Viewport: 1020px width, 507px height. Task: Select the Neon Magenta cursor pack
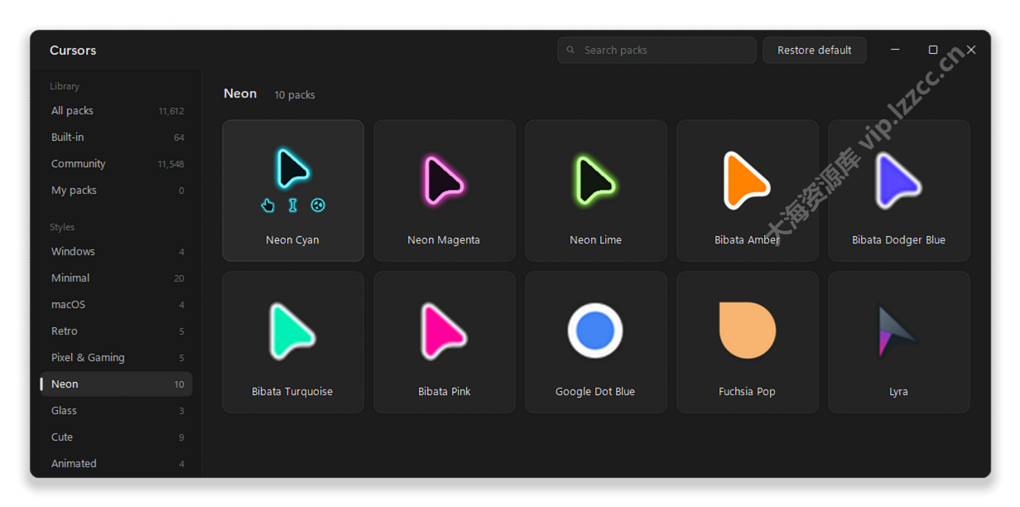pos(445,191)
